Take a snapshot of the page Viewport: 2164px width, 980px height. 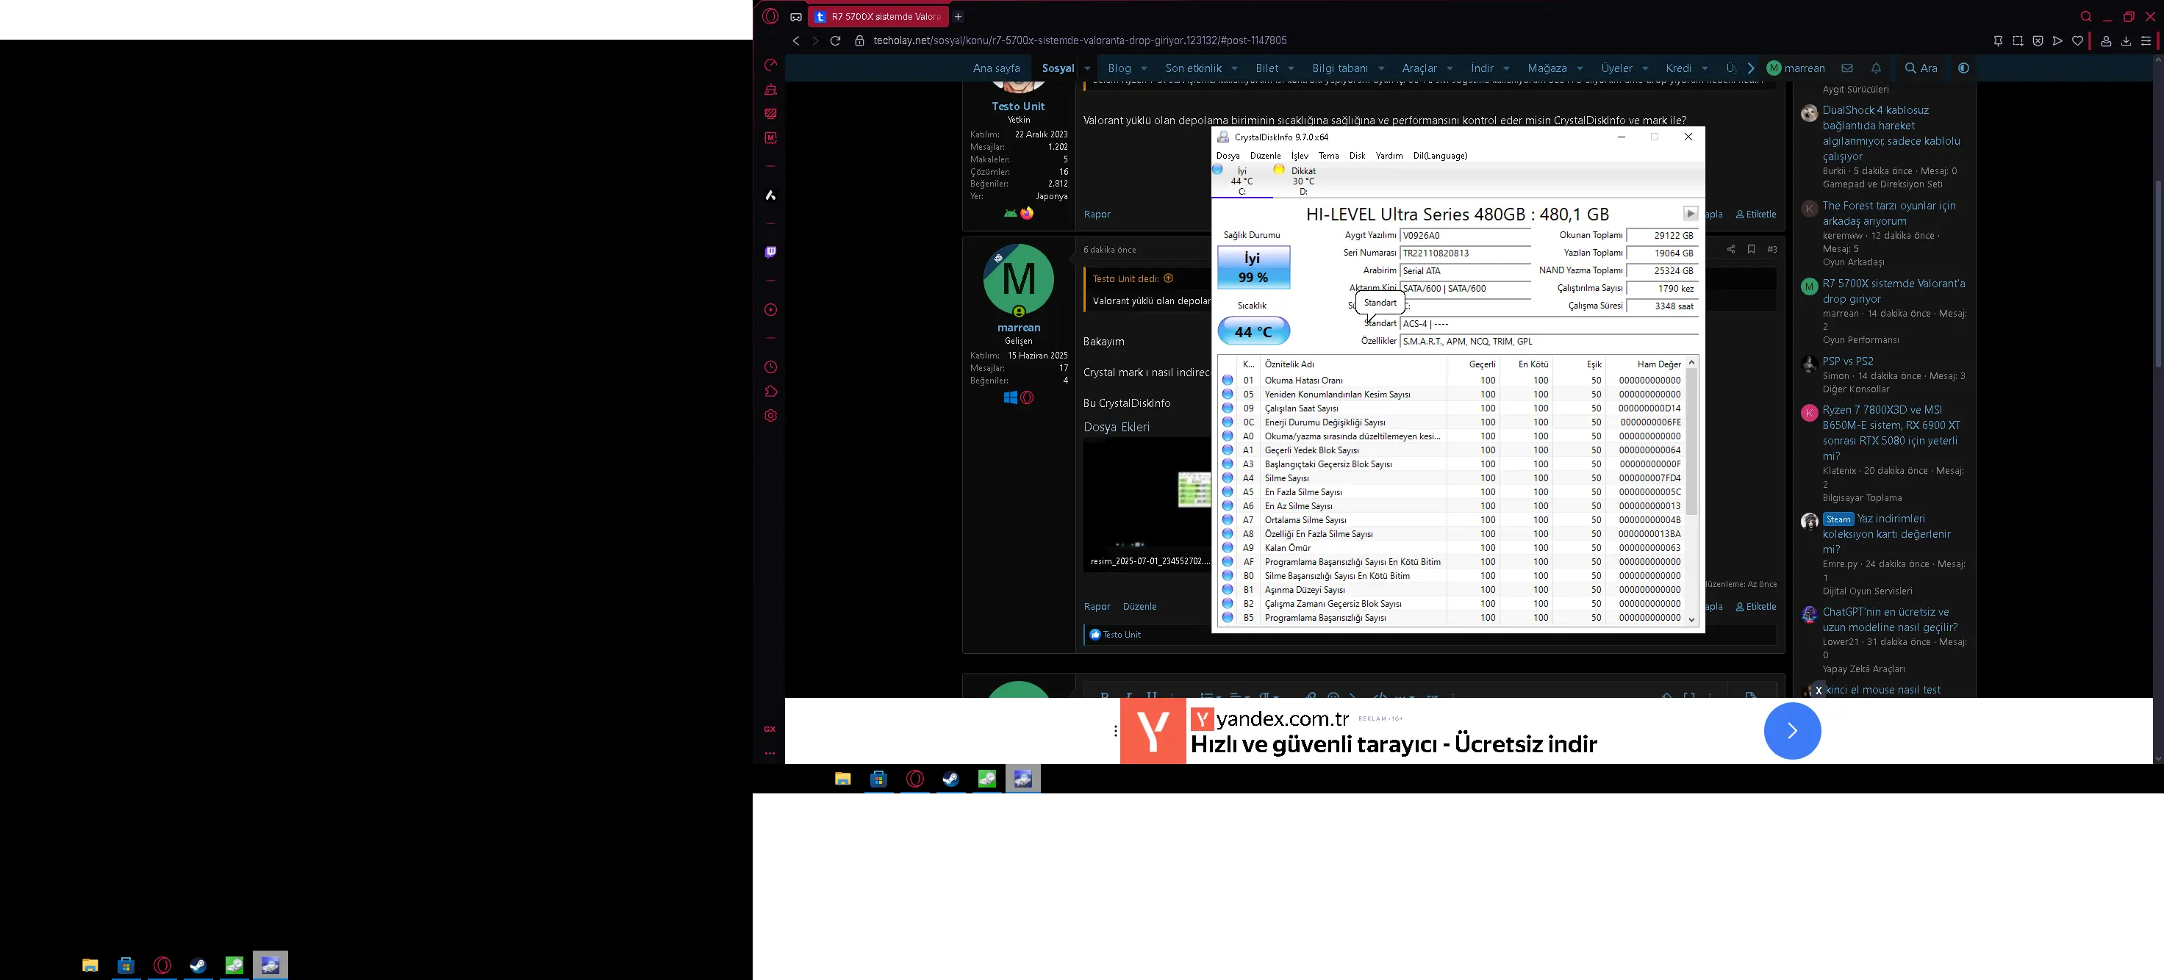tap(2018, 40)
